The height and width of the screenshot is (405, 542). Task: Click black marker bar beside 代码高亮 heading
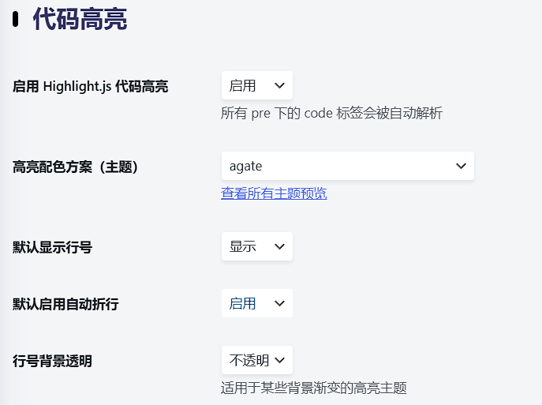pos(15,19)
